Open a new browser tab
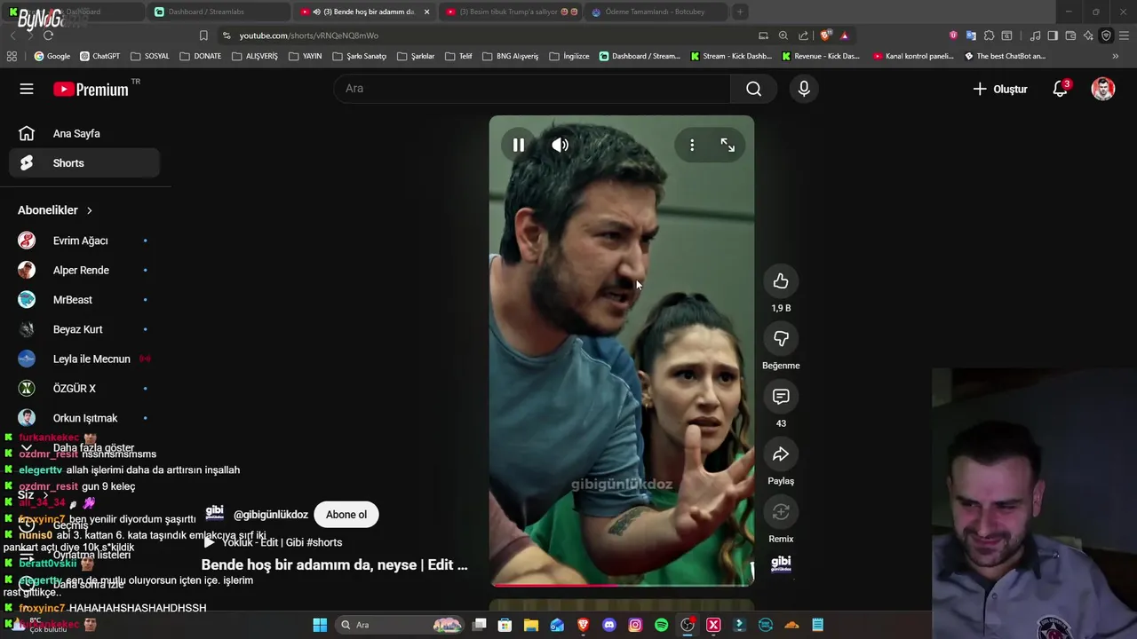 pos(740,12)
